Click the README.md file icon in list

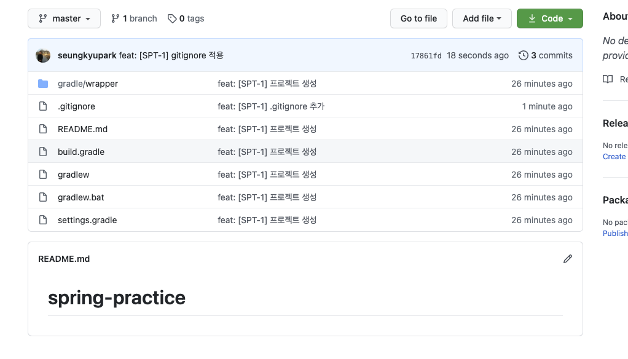tap(43, 129)
